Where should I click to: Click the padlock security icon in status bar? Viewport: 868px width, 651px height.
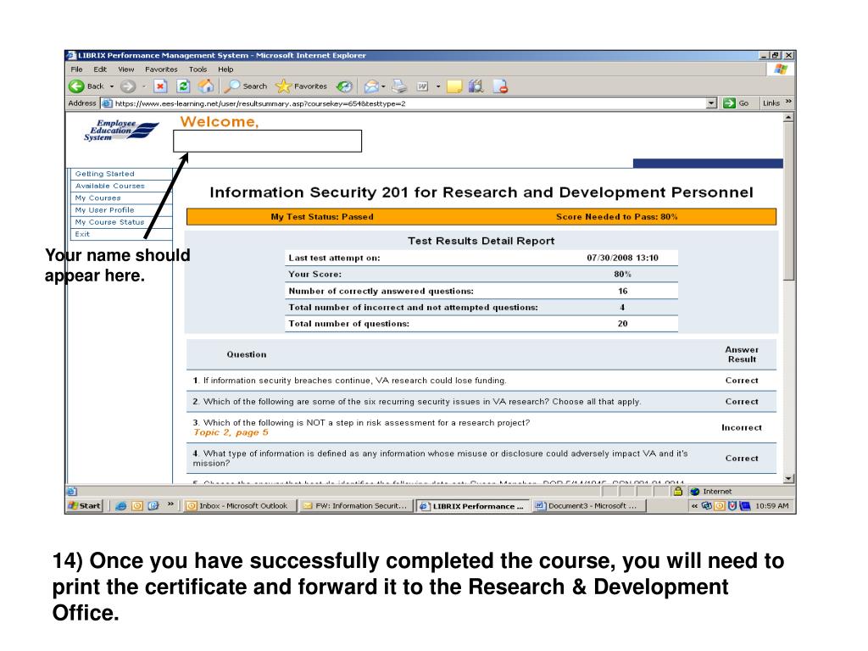pos(677,491)
